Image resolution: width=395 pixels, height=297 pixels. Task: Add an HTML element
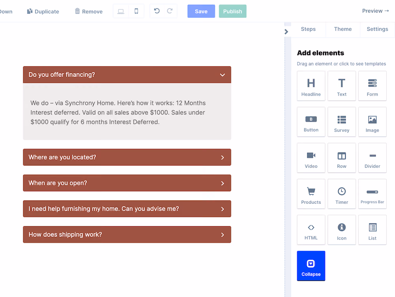311,230
